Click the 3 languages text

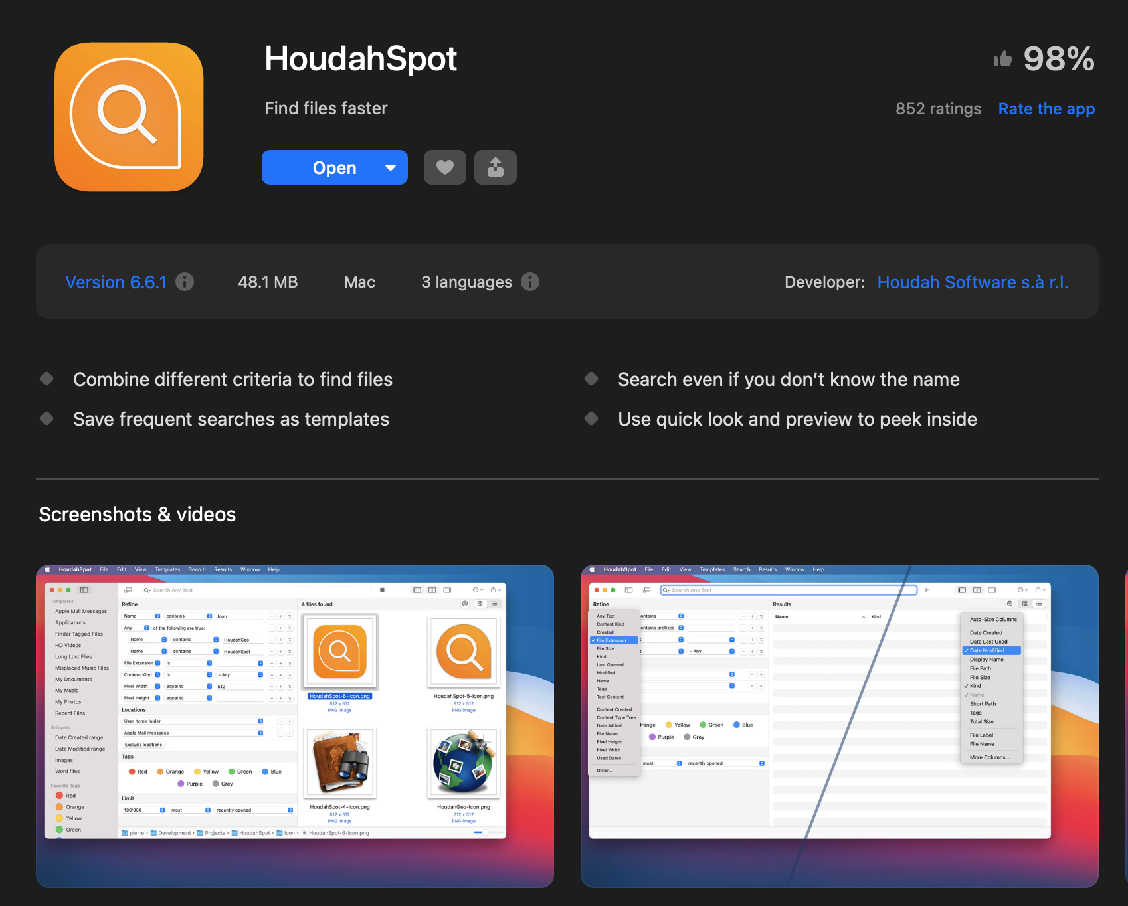point(467,282)
